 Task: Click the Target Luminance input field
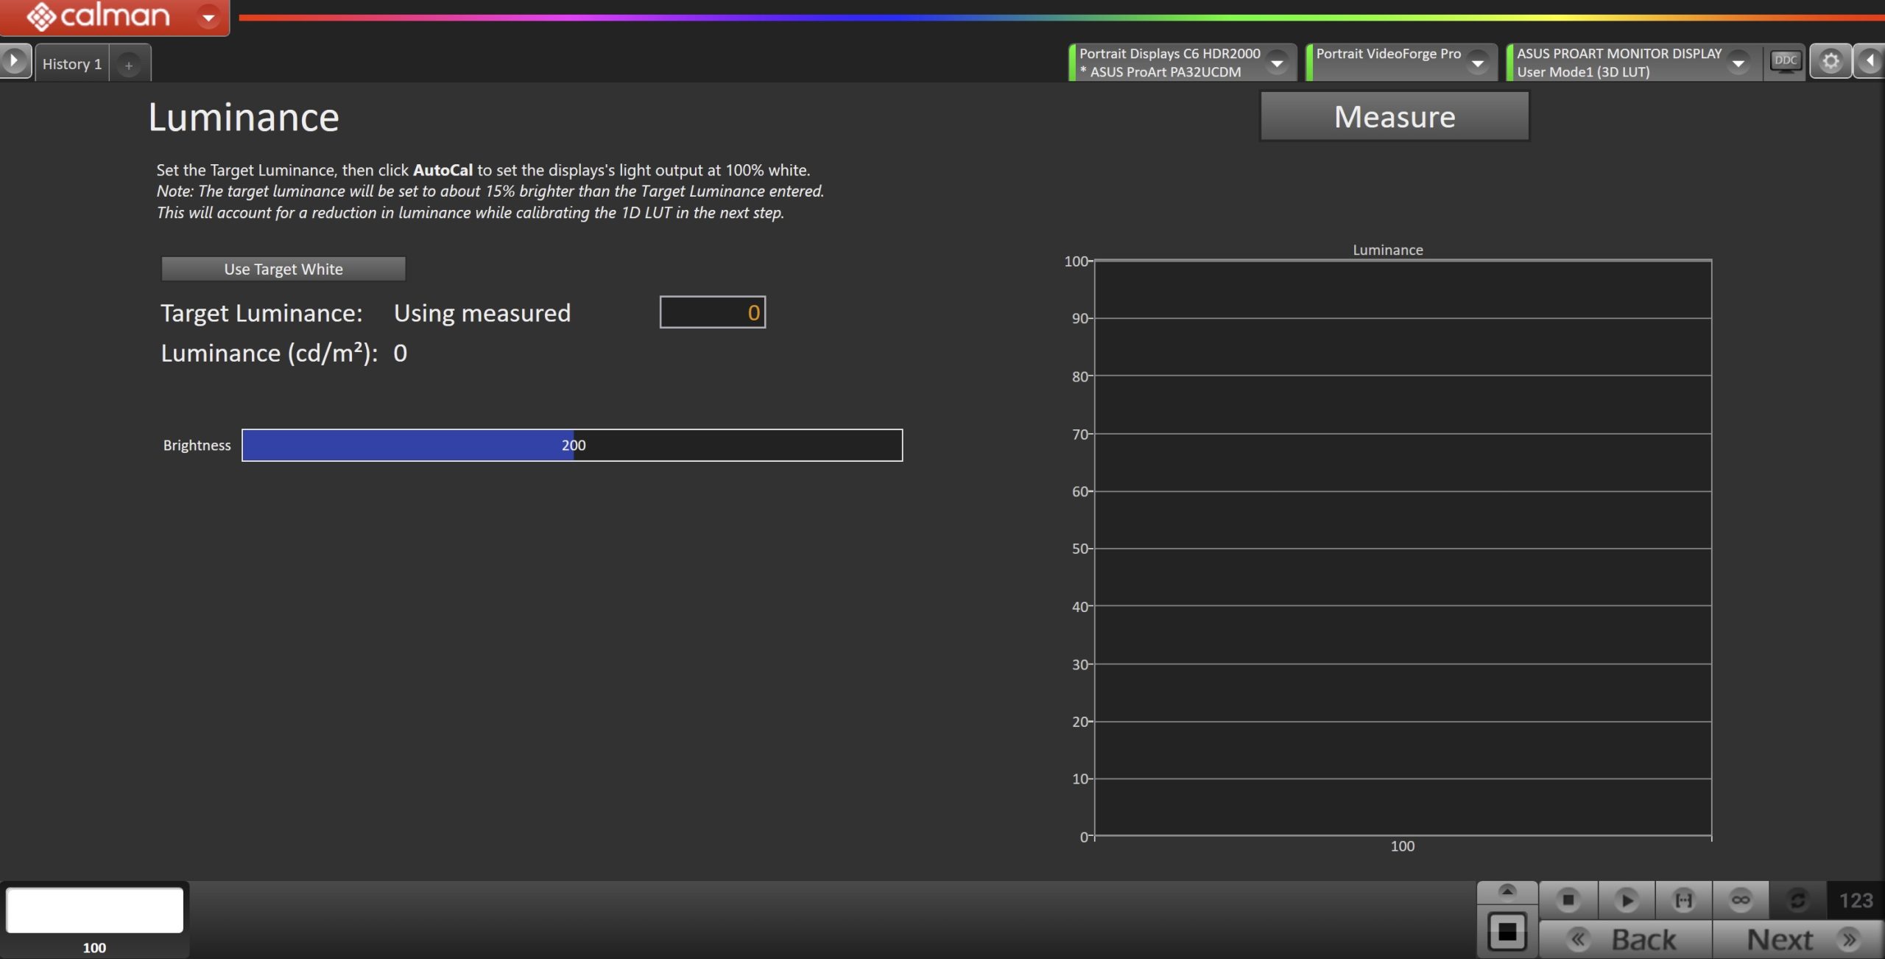point(712,312)
